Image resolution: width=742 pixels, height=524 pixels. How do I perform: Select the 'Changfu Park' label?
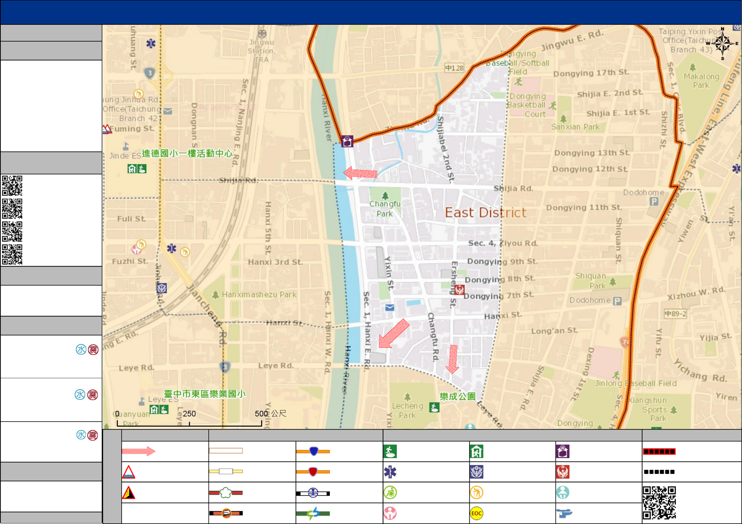click(385, 209)
